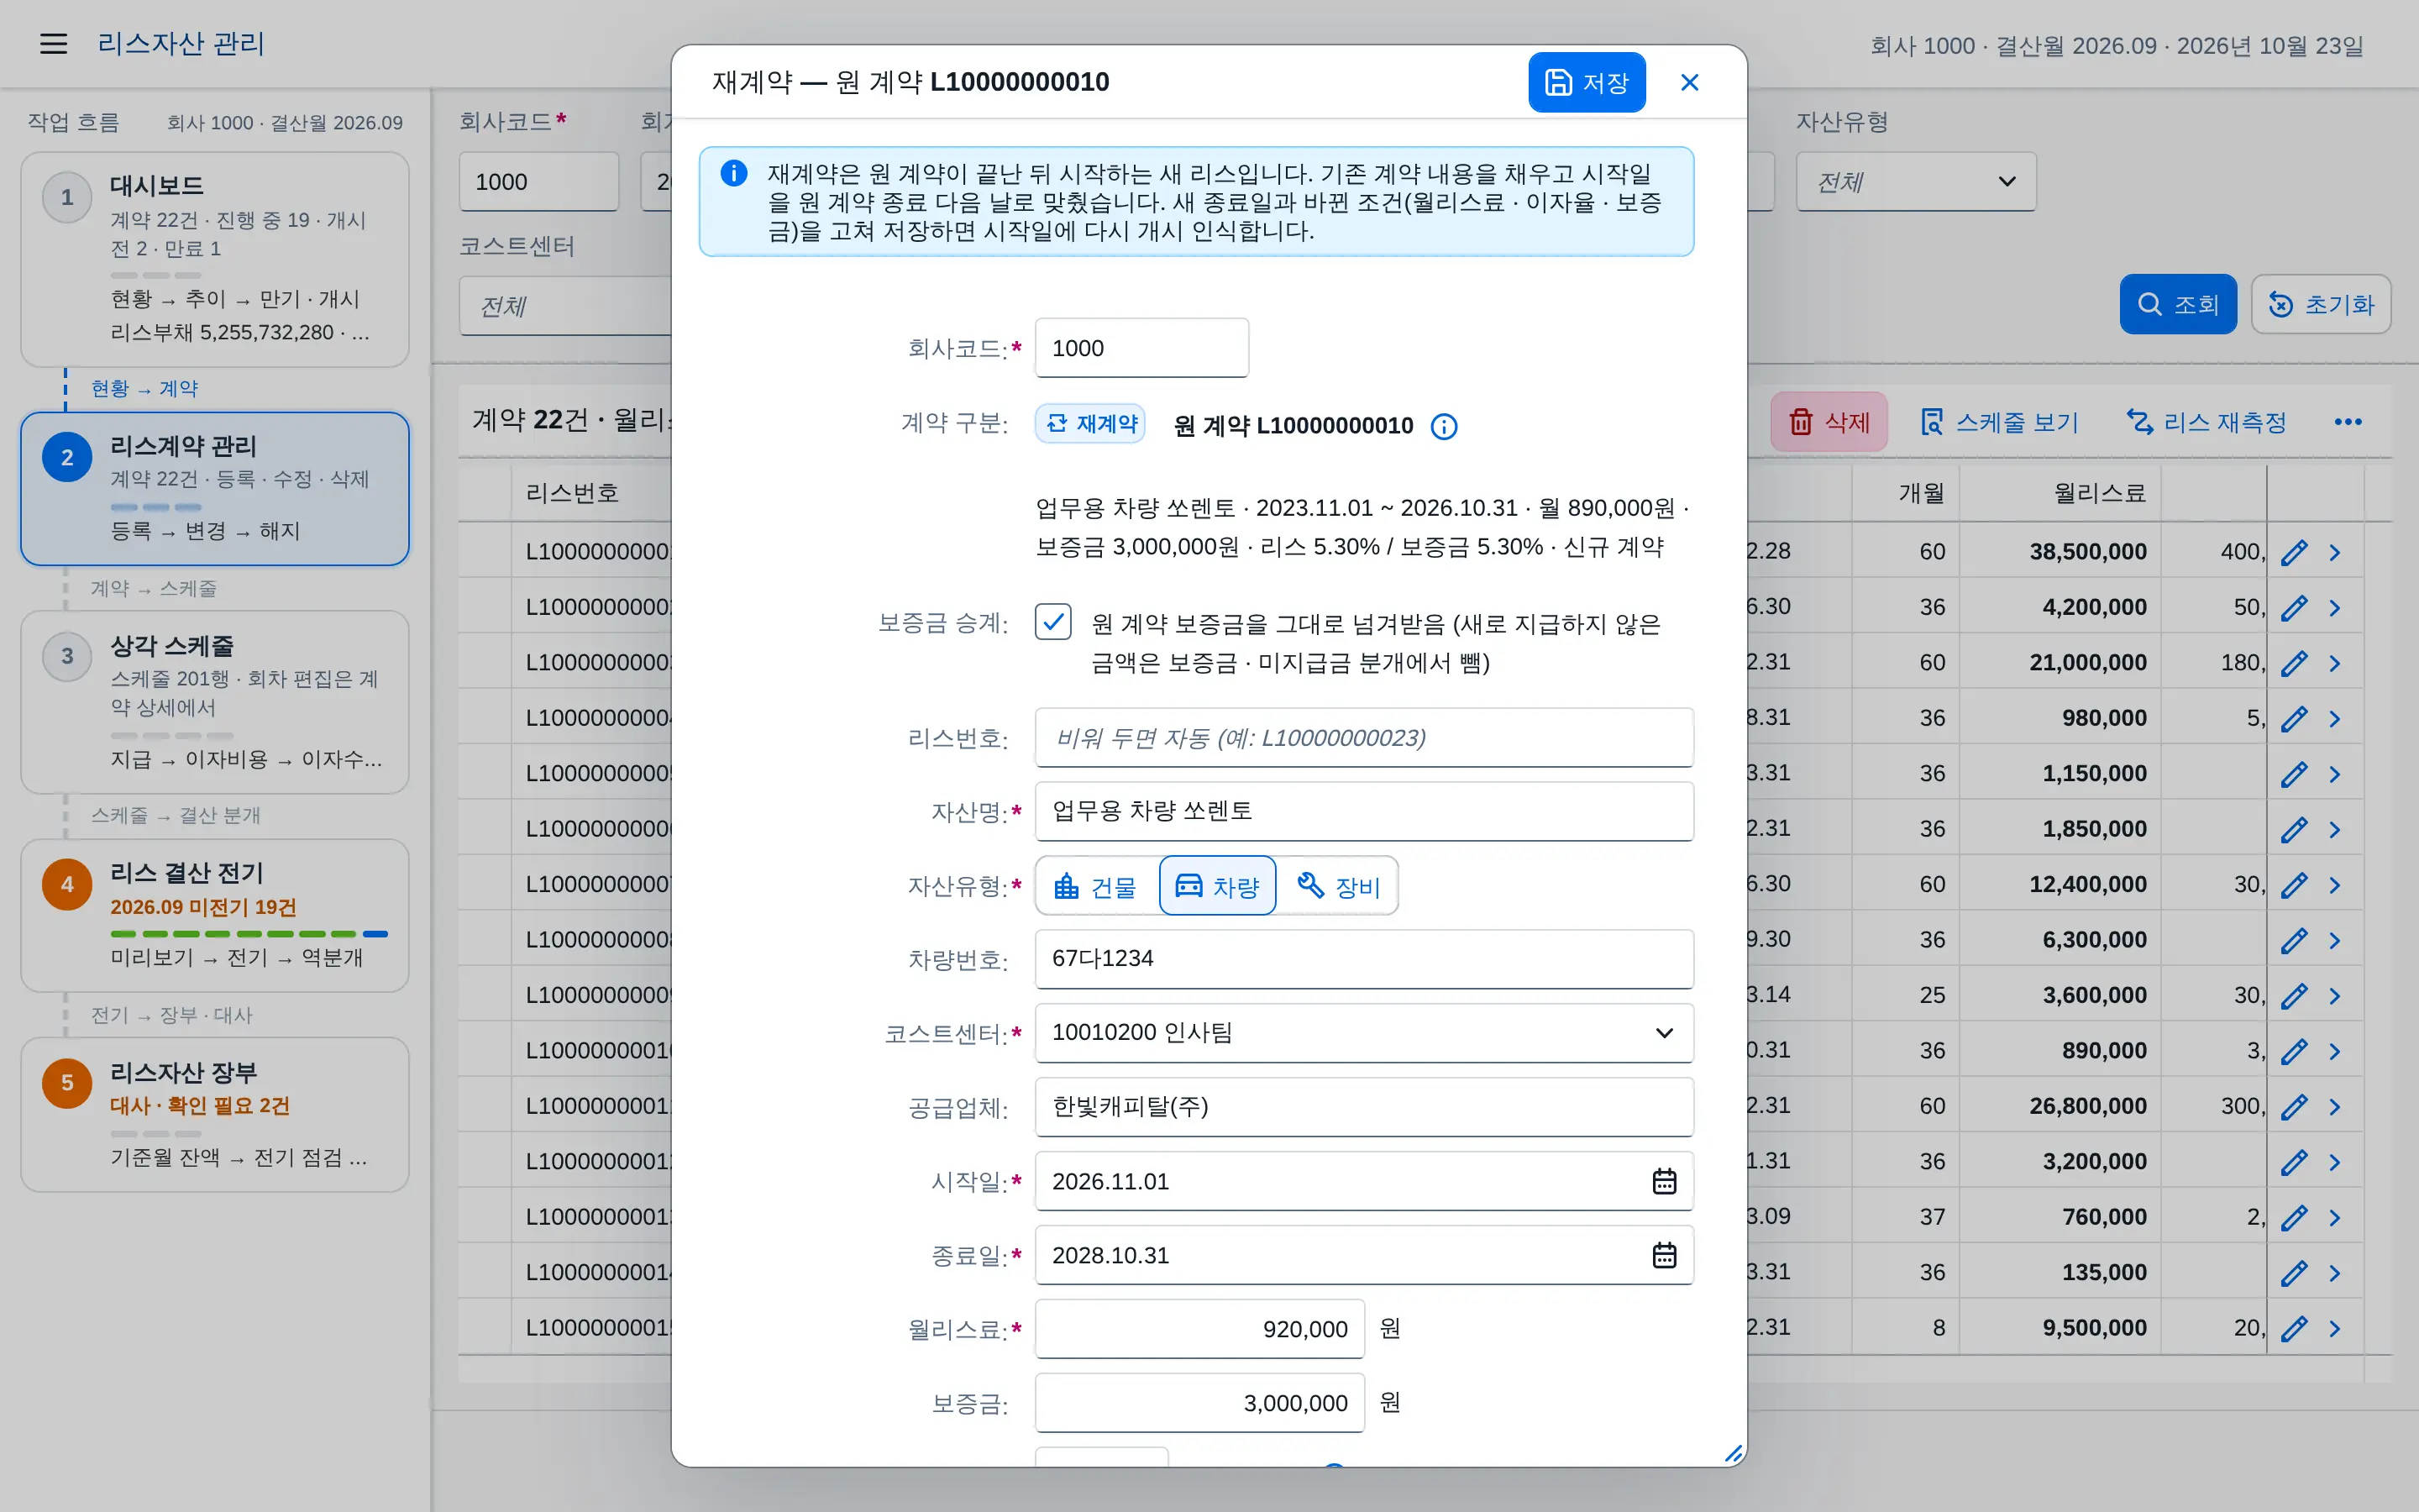
Task: Open the 리스 결산 전기 workflow step
Action: [x=215, y=916]
